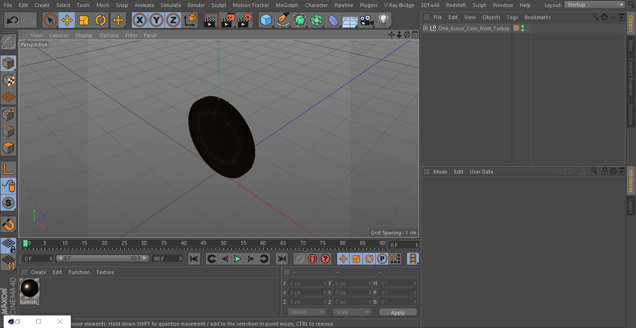Open the spline Pen tool

(x=283, y=20)
